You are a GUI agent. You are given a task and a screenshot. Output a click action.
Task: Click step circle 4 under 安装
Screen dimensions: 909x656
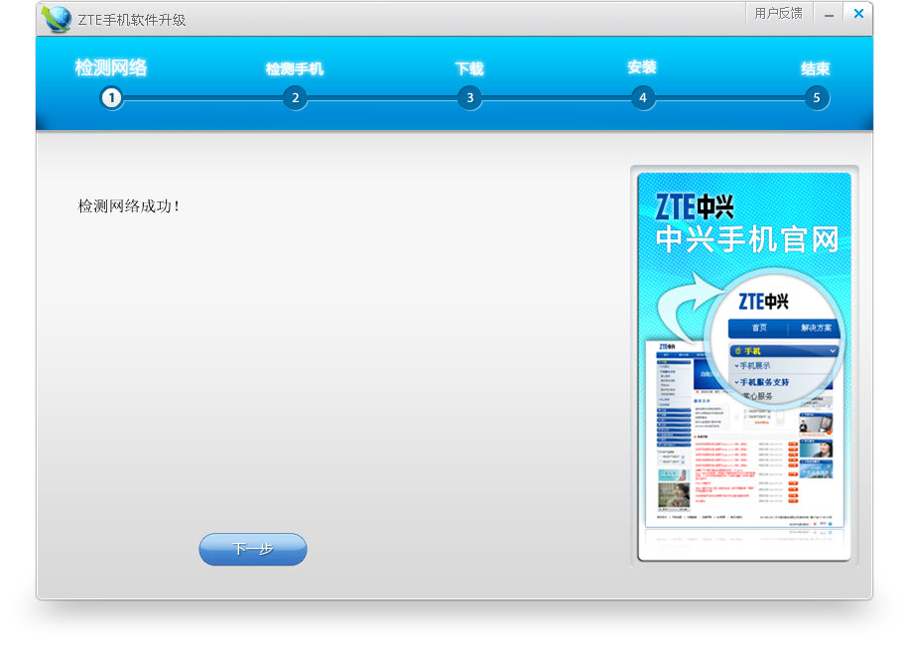click(642, 98)
